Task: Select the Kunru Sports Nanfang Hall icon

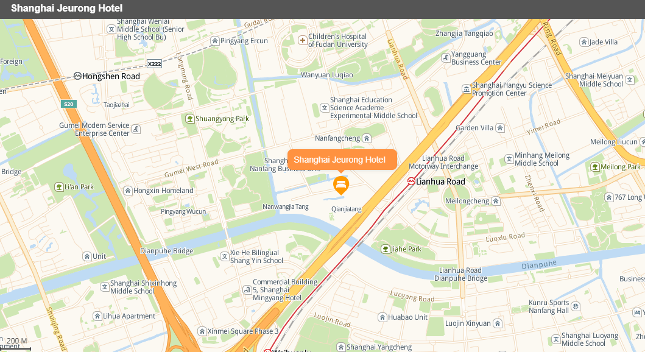Action: pos(576,306)
